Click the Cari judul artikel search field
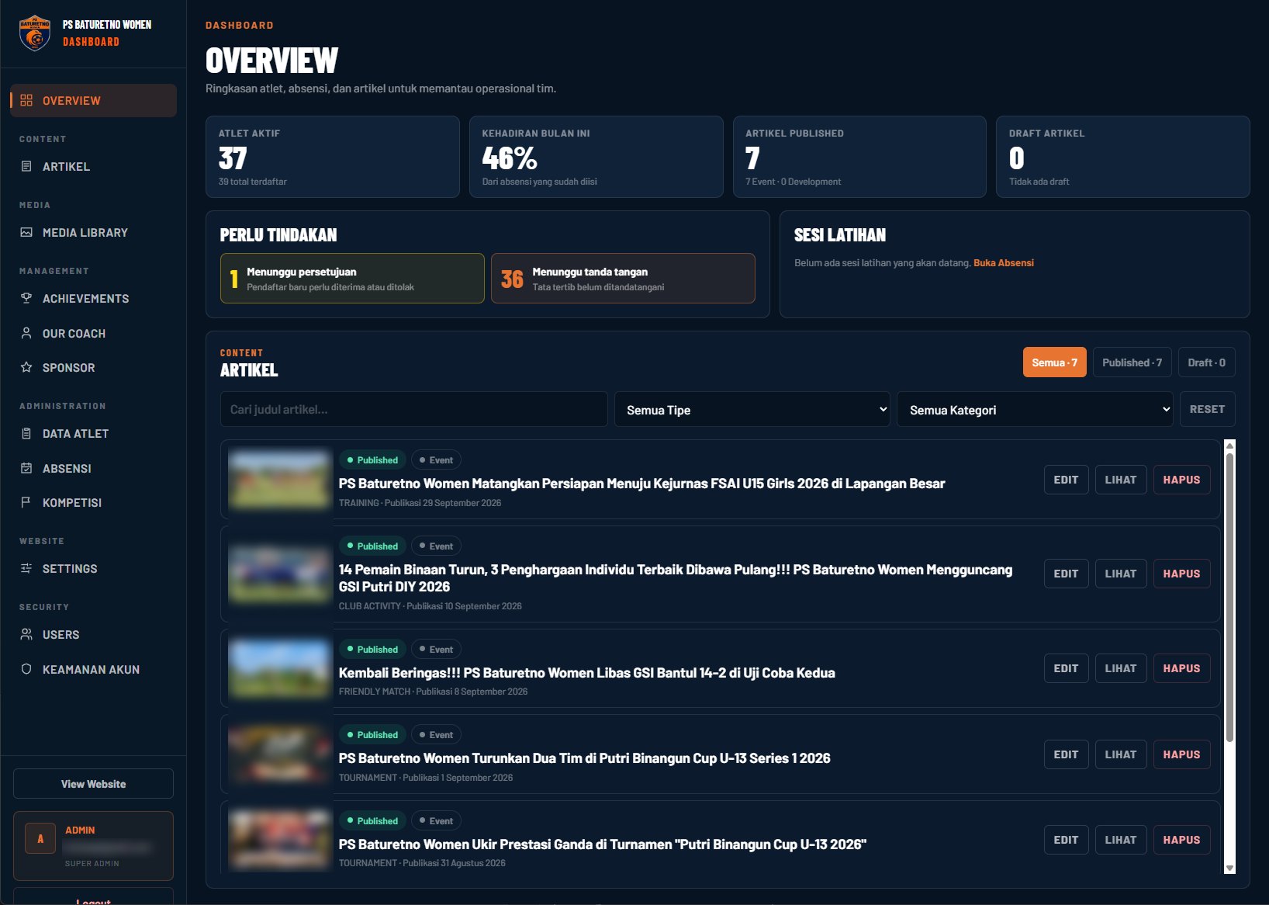1269x905 pixels. [x=413, y=409]
